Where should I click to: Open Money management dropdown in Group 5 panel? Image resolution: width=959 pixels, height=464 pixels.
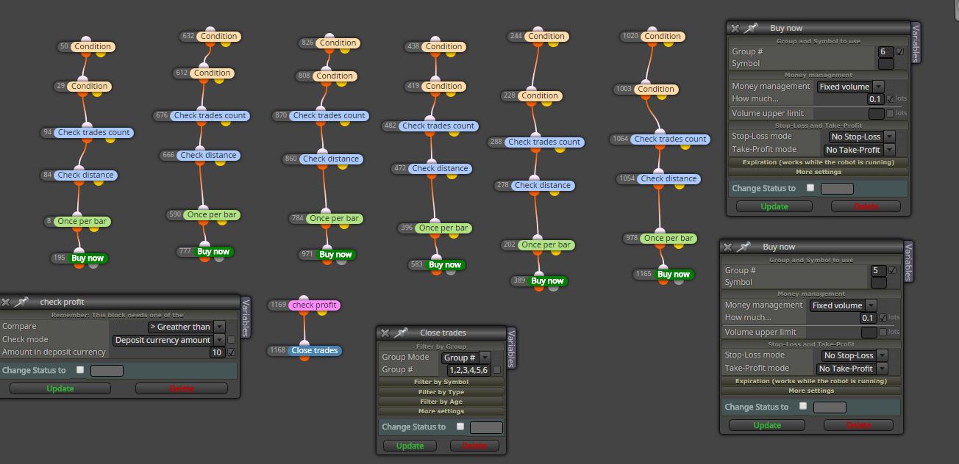point(843,305)
